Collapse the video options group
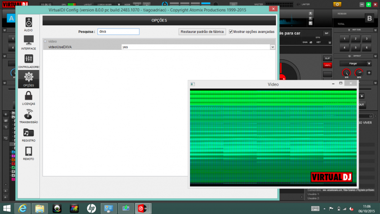The height and width of the screenshot is (214, 380). (45, 41)
